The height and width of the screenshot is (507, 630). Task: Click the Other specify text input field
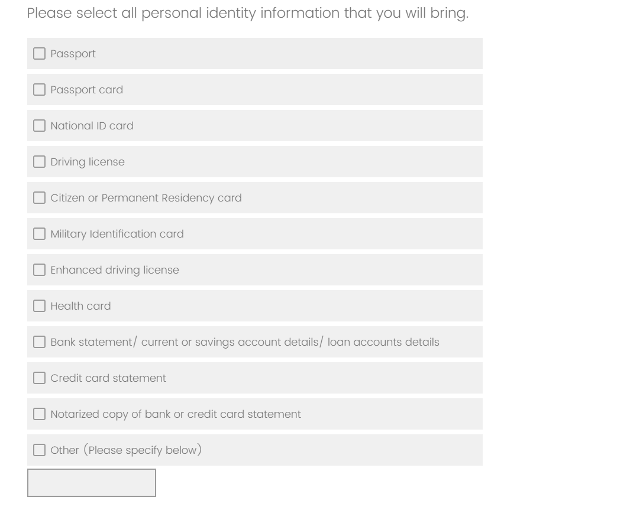92,483
